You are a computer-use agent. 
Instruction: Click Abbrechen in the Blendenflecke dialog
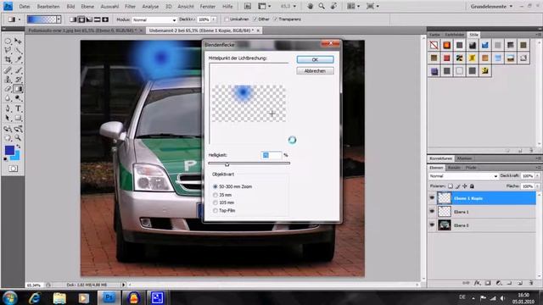(x=315, y=71)
